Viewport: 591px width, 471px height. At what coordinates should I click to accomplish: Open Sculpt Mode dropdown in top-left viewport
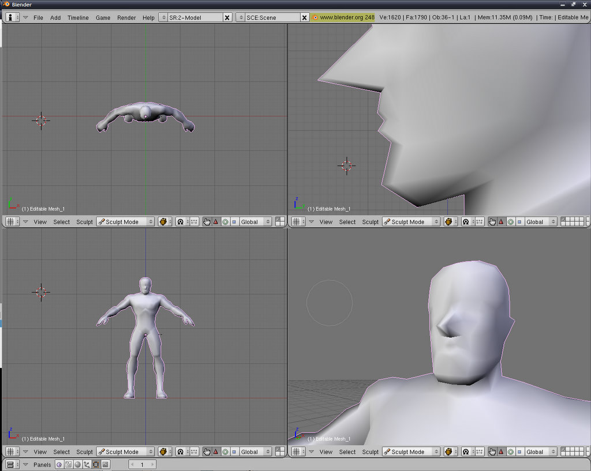coord(125,222)
